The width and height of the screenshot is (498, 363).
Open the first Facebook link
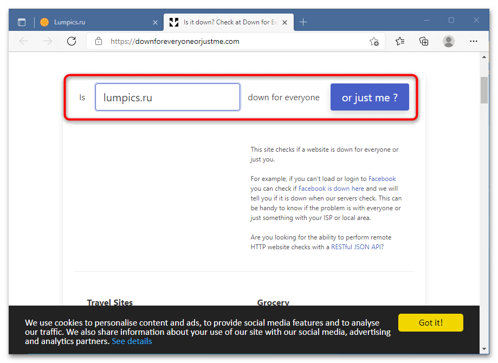pyautogui.click(x=382, y=179)
